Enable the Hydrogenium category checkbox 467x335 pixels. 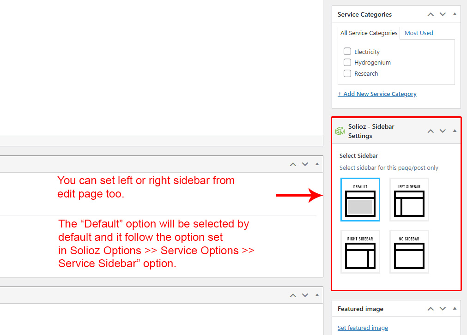coord(347,62)
